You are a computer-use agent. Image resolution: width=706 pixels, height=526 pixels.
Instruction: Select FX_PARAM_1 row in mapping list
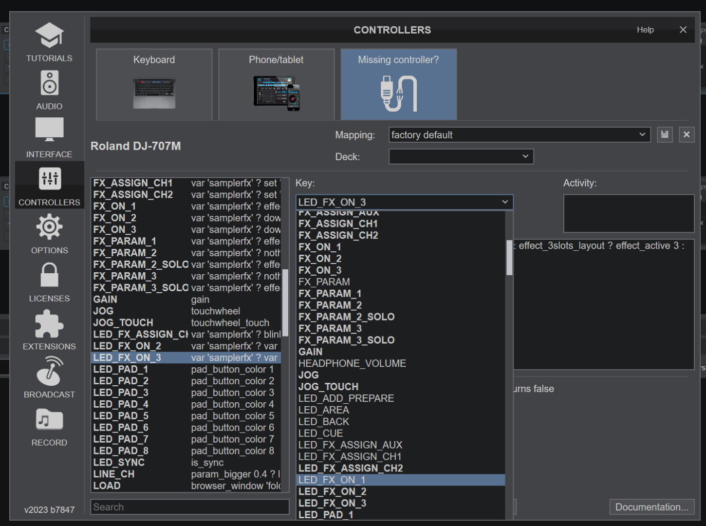(x=187, y=242)
